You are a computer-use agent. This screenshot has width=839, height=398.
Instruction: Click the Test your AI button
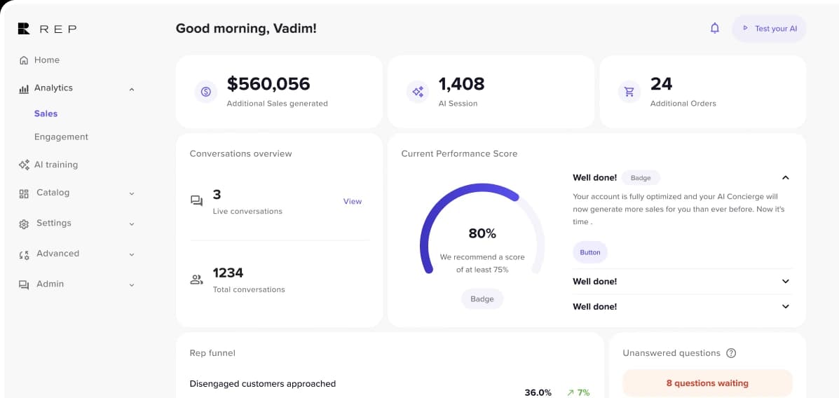tap(769, 28)
